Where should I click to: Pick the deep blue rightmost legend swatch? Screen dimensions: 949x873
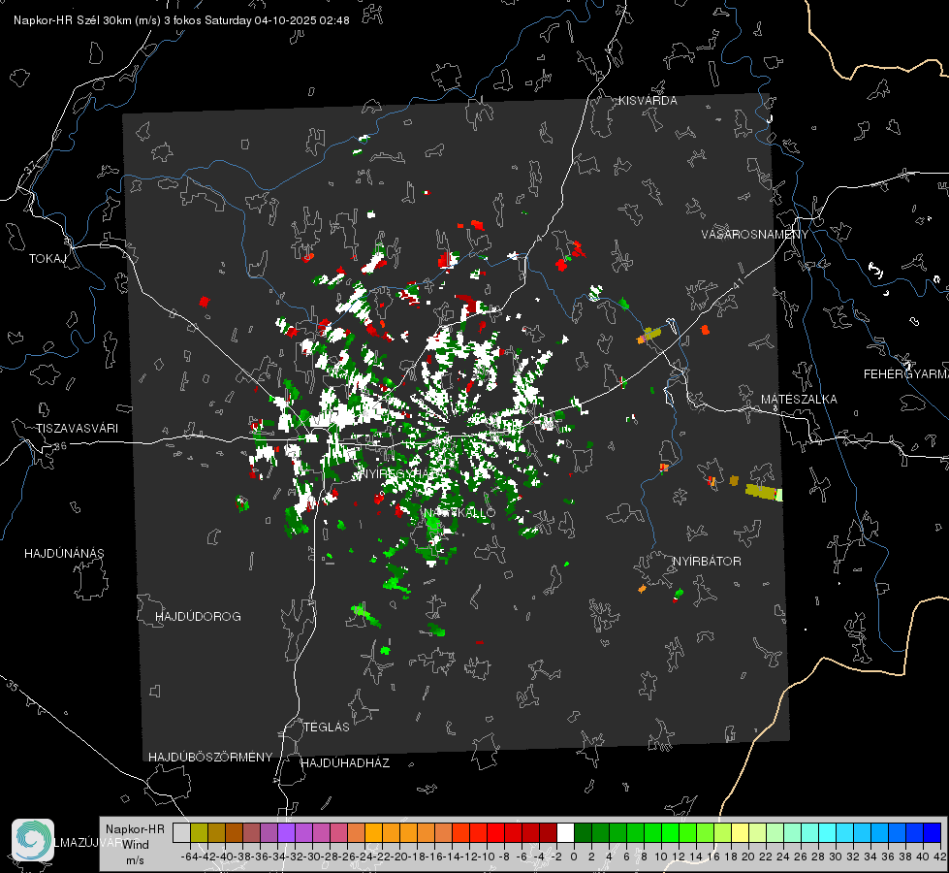point(933,832)
